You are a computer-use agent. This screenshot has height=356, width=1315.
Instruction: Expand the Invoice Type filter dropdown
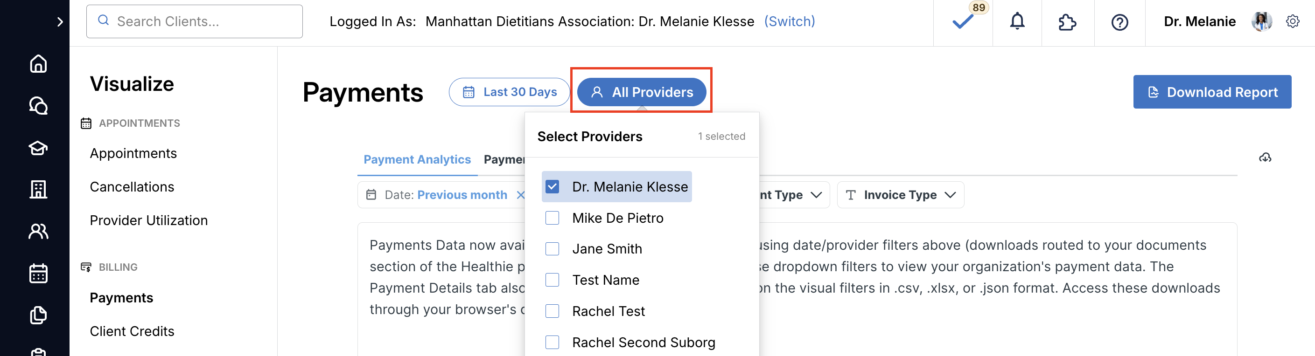tap(901, 195)
